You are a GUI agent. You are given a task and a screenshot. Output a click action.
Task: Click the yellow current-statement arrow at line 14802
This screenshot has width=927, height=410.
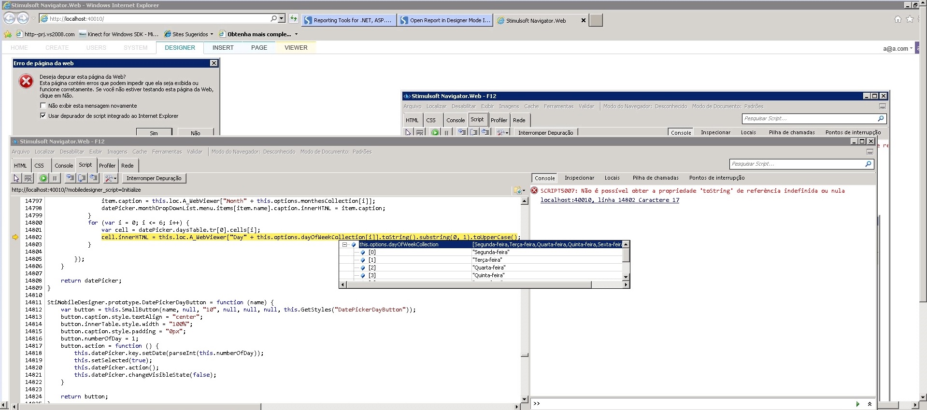15,237
